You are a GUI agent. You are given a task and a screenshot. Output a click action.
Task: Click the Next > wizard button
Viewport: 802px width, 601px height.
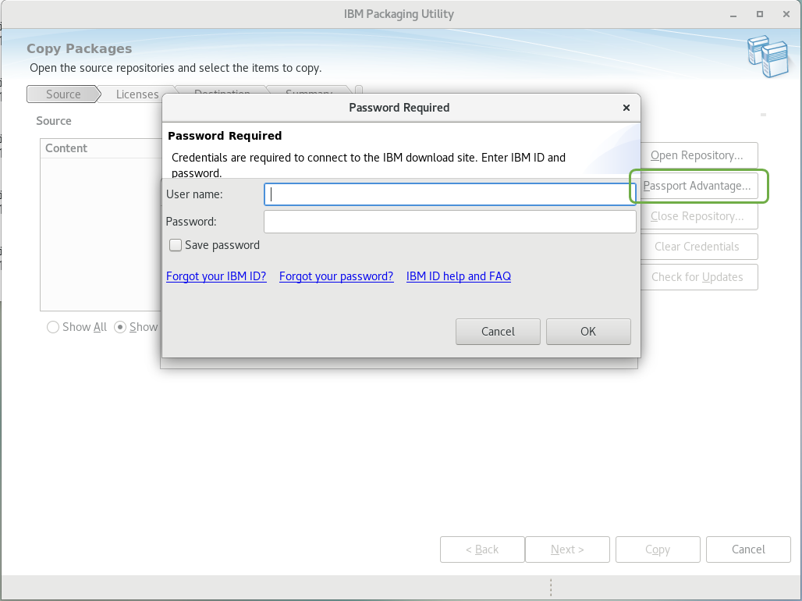coord(567,549)
